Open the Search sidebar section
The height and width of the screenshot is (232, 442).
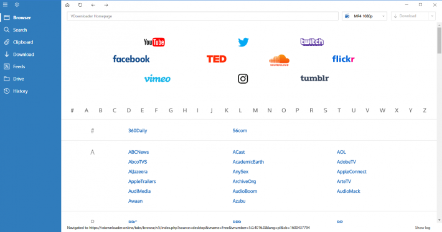click(x=31, y=30)
